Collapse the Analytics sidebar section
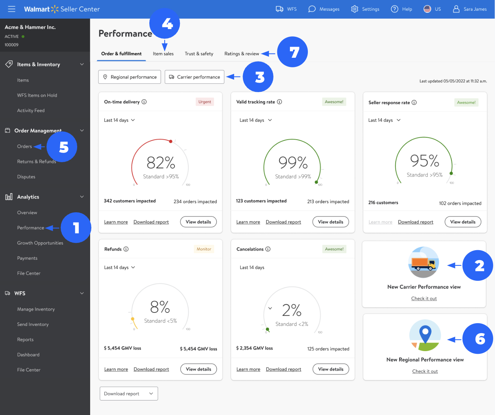 [x=82, y=197]
